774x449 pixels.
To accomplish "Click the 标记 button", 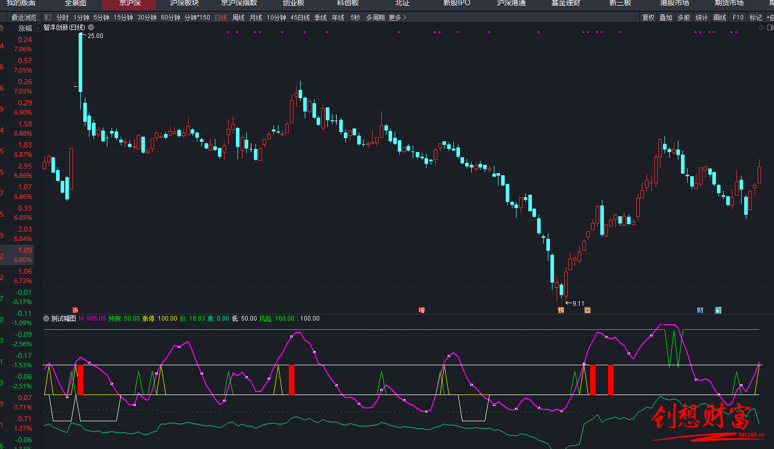I will 755,17.
